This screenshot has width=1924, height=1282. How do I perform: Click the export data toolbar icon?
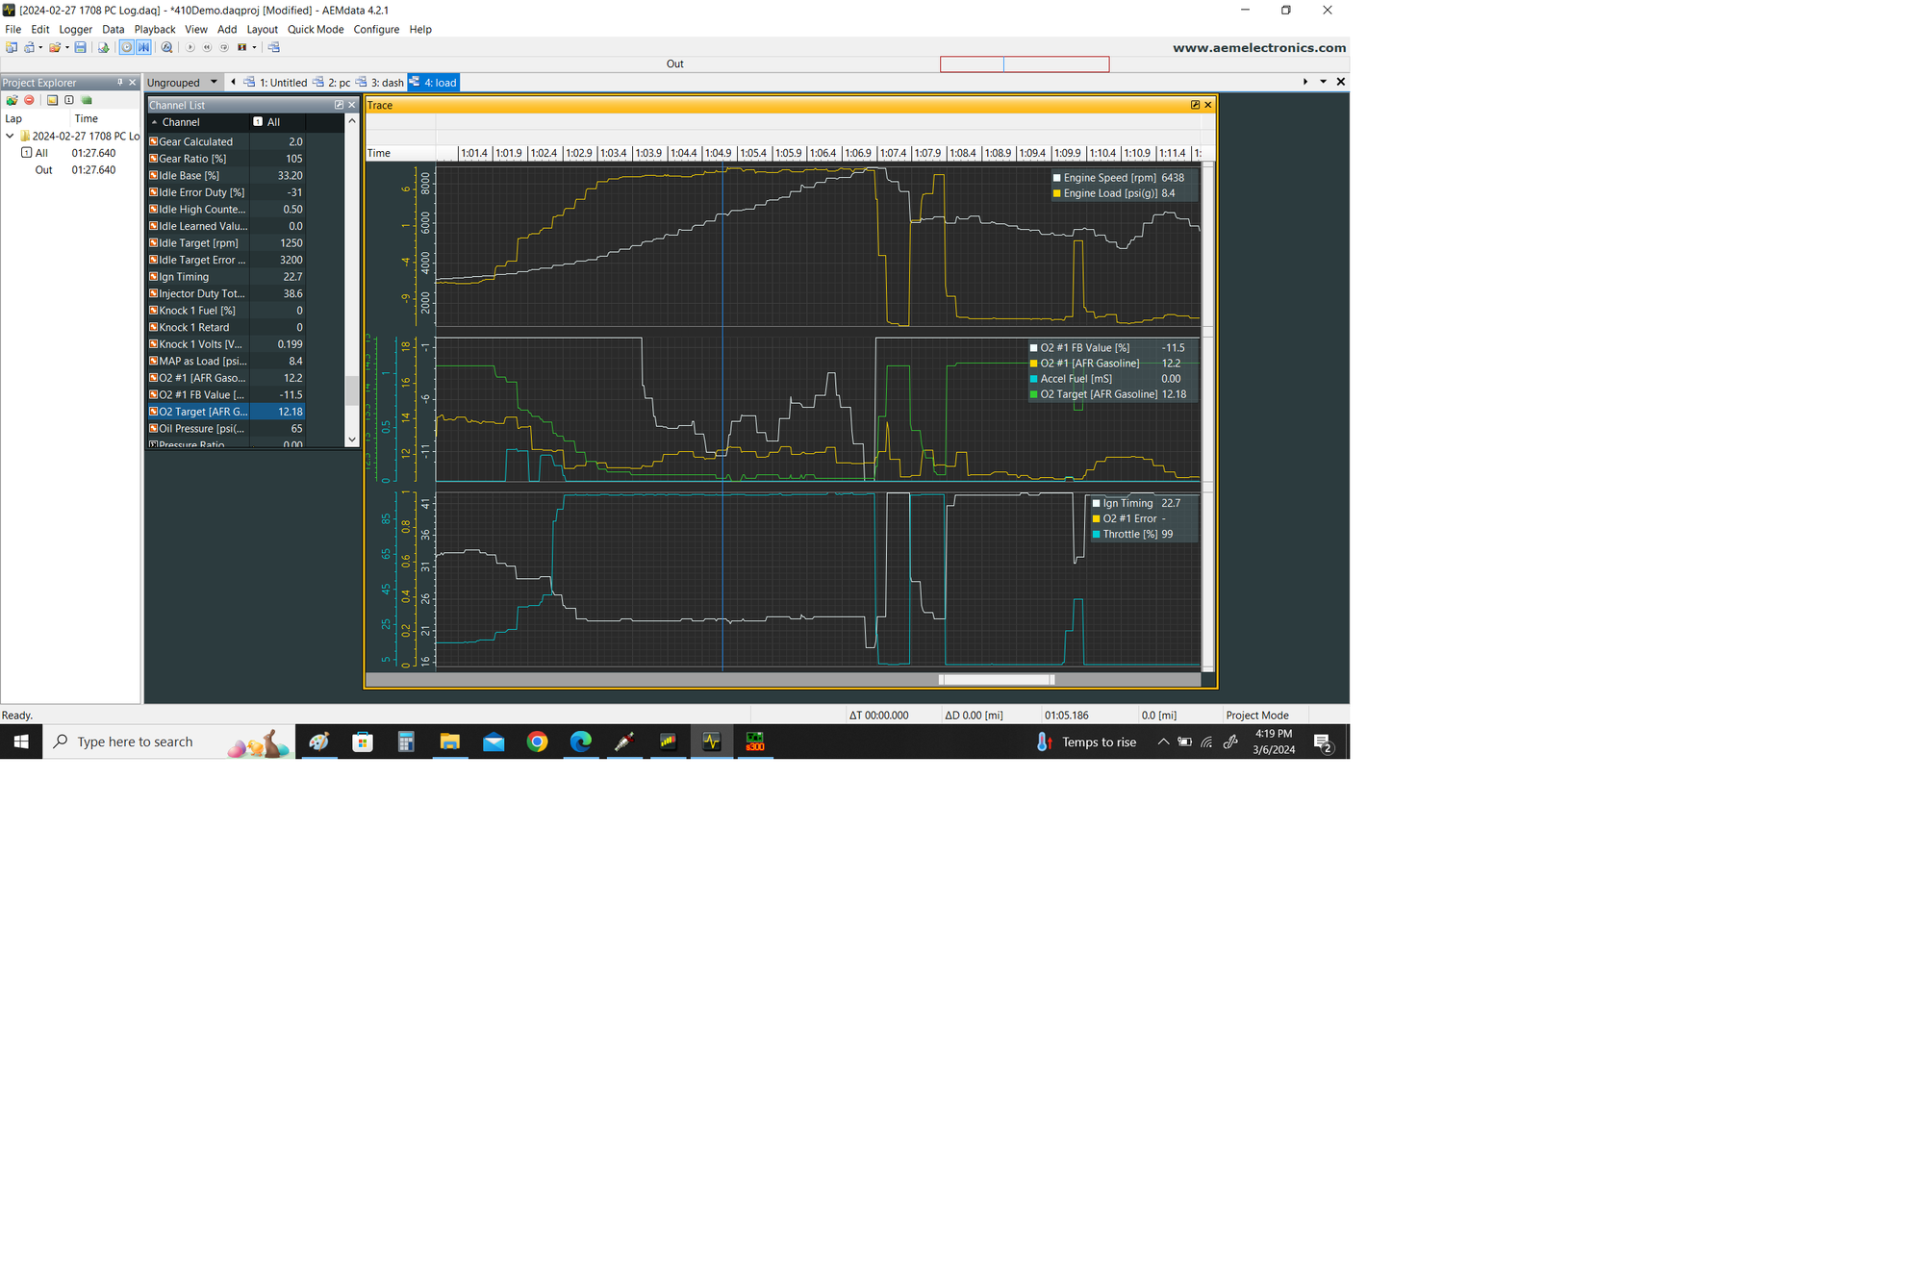tap(103, 47)
